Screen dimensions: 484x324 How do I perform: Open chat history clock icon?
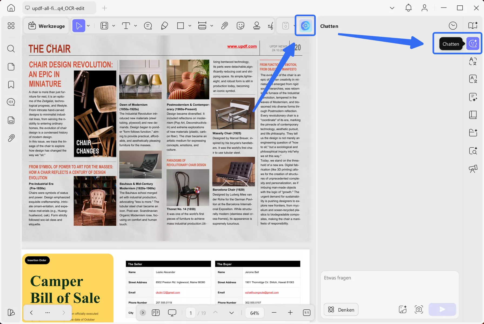point(453,26)
